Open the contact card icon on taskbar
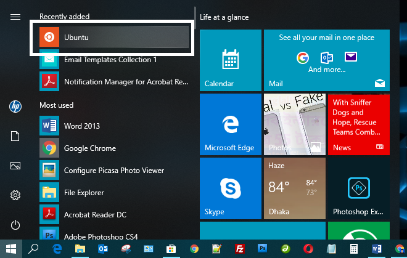The width and height of the screenshot is (407, 258). [x=149, y=249]
